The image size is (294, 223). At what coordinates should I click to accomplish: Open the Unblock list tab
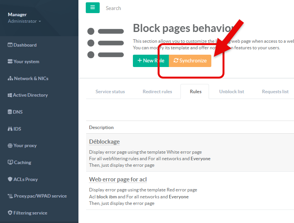point(231,92)
